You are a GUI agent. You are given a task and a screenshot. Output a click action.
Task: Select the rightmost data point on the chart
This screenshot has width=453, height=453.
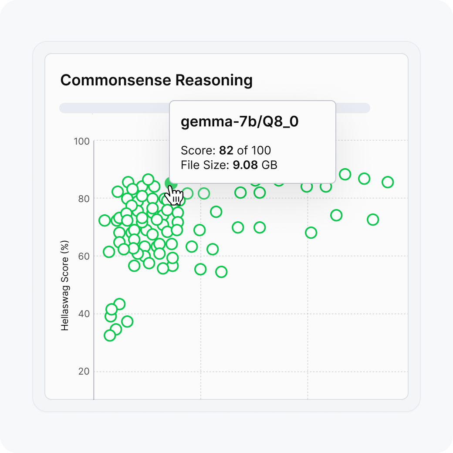[x=387, y=182]
